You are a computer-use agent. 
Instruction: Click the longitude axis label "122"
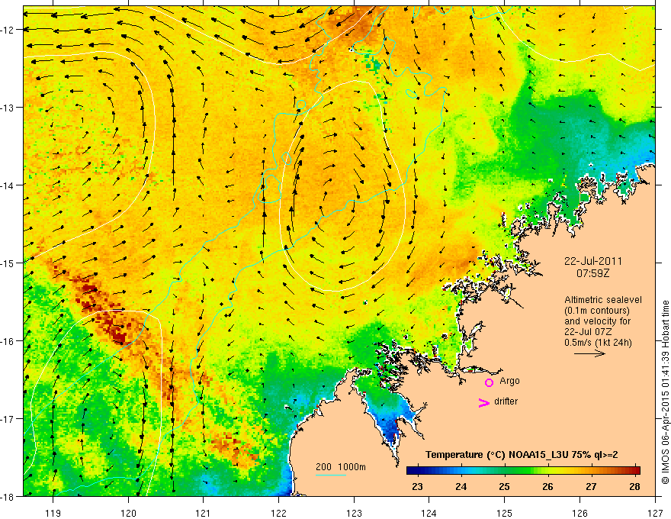click(x=278, y=512)
